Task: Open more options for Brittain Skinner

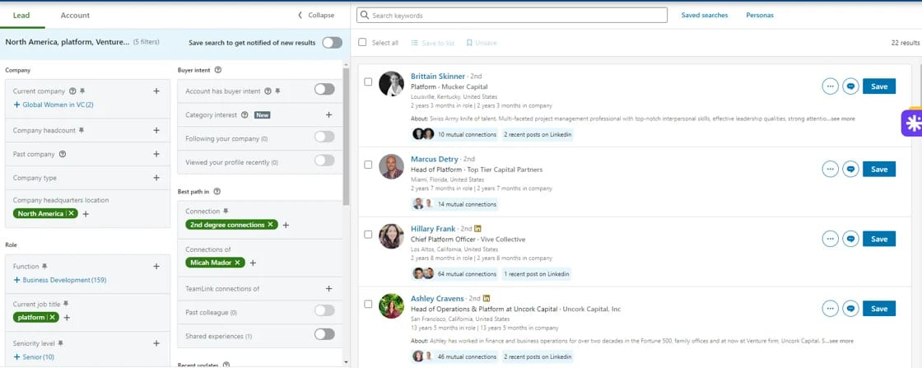Action: point(831,86)
